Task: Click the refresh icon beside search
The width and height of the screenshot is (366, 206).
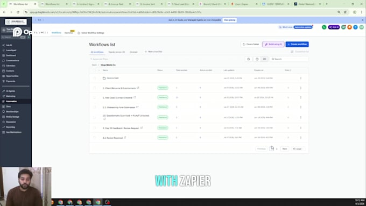Action: click(248, 59)
